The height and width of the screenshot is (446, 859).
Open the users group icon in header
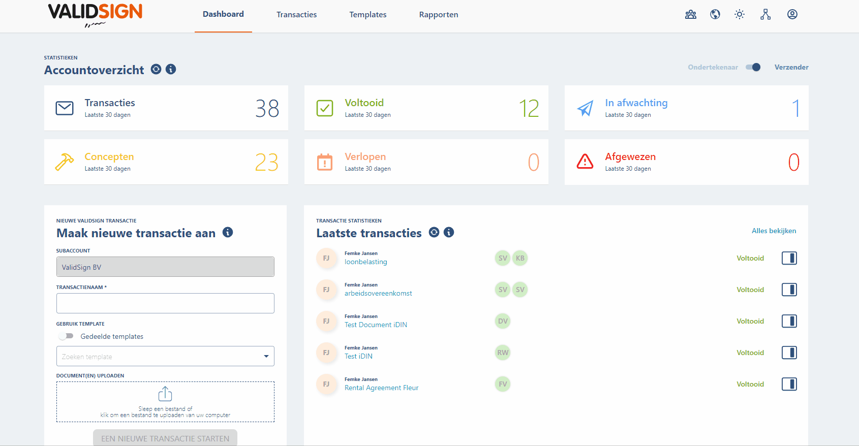click(691, 14)
